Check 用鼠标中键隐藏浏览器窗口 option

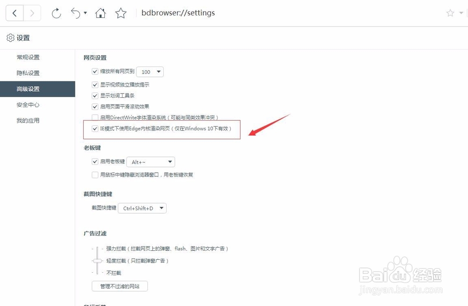click(x=95, y=174)
